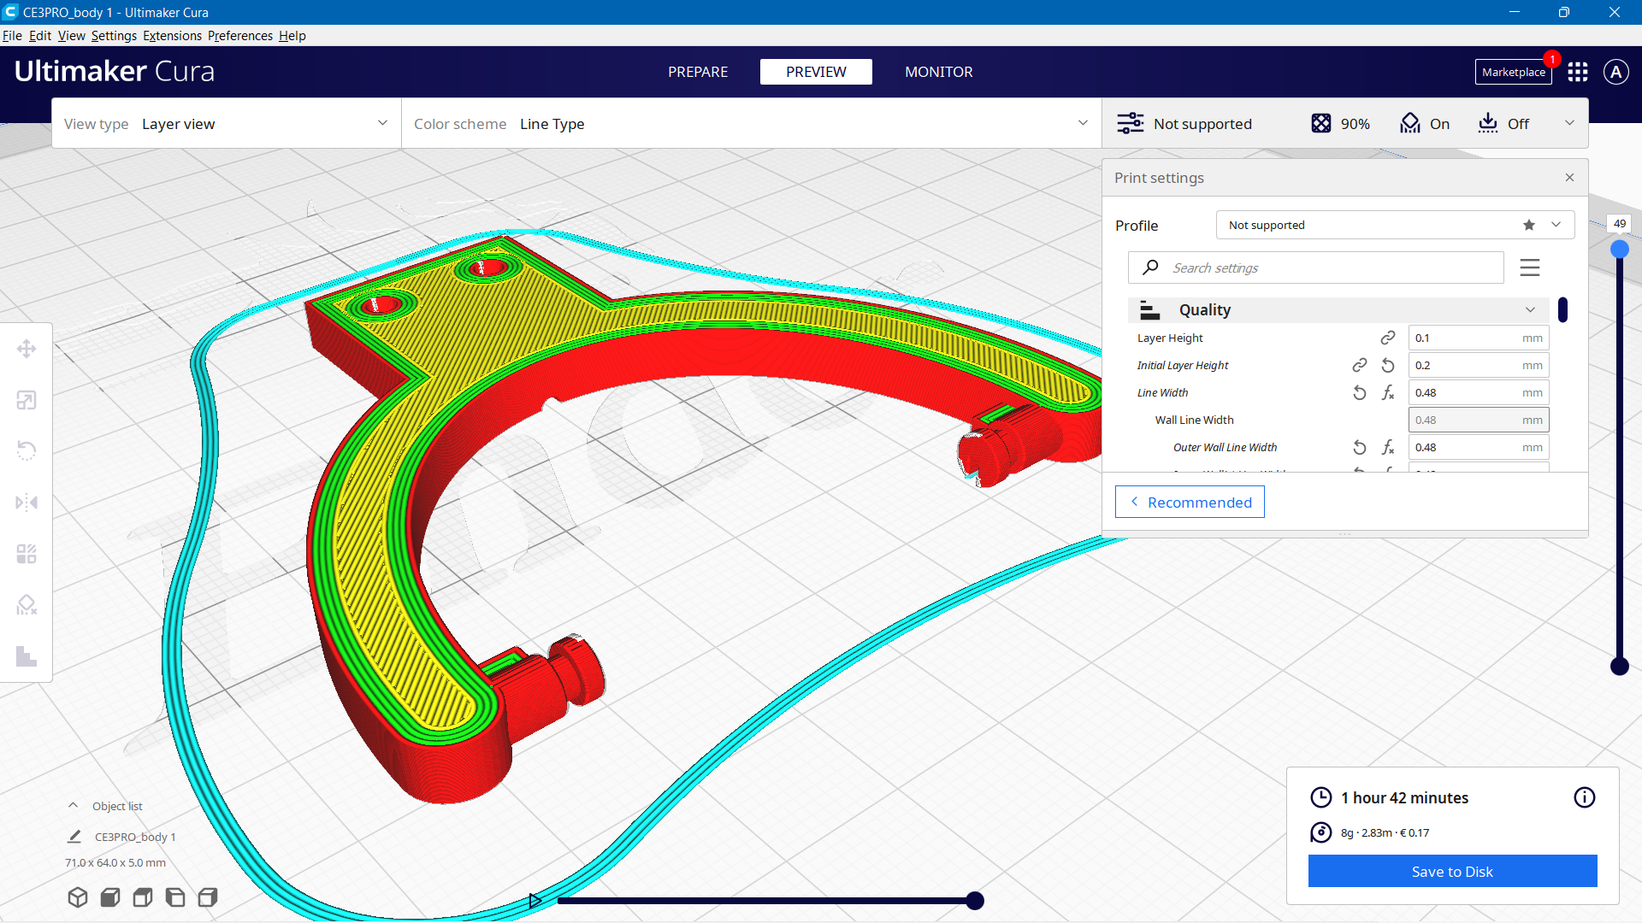This screenshot has width=1642, height=923.
Task: Open the Extensions menu
Action: pos(172,36)
